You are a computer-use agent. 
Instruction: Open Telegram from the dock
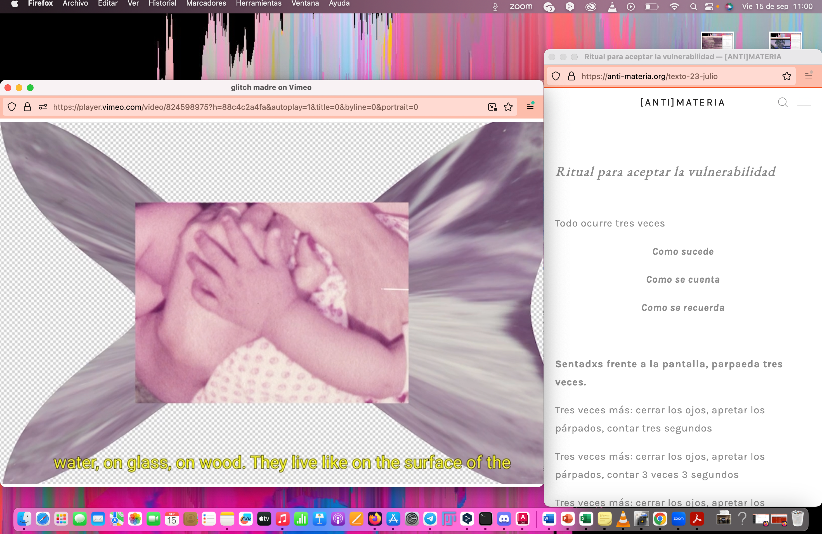(x=430, y=519)
